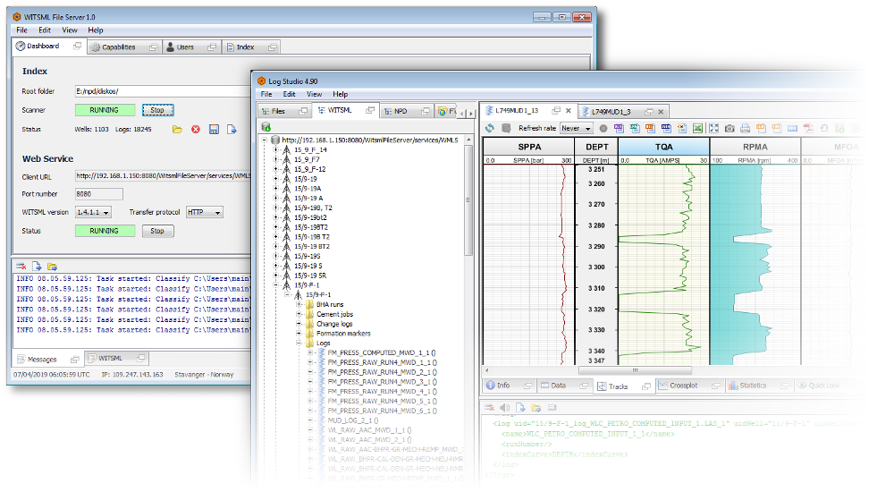Click the blue save disk icon in Index status row

coord(214,130)
